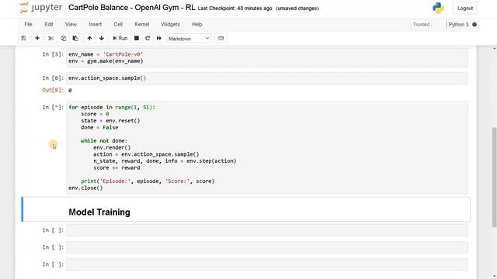
Task: Rename notebook title CartPole Balance
Action: click(x=131, y=8)
